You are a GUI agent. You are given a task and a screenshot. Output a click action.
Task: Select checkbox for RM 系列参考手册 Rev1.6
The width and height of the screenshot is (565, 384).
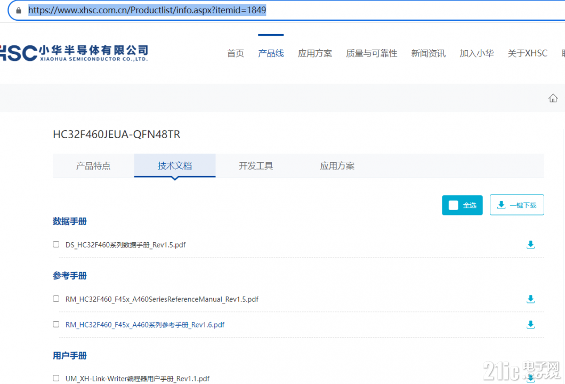pos(56,324)
